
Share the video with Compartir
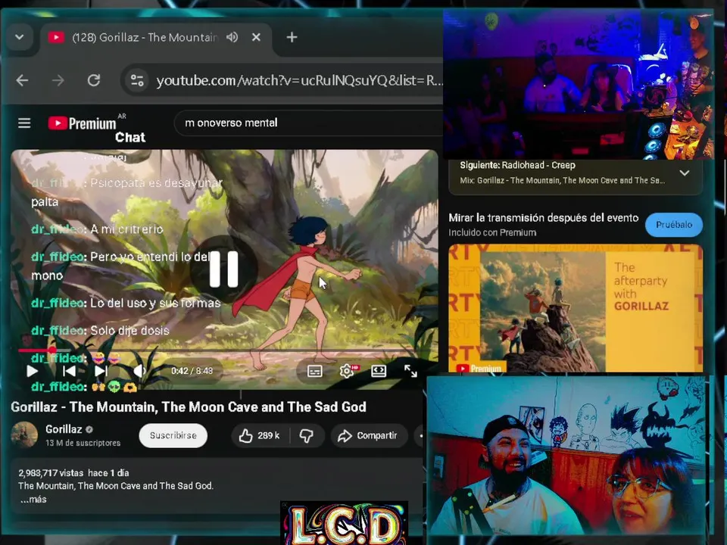tap(369, 436)
